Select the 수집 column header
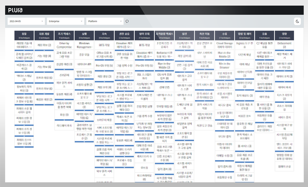Image resolution: width=308 pixels, height=187 pixels. [224, 35]
